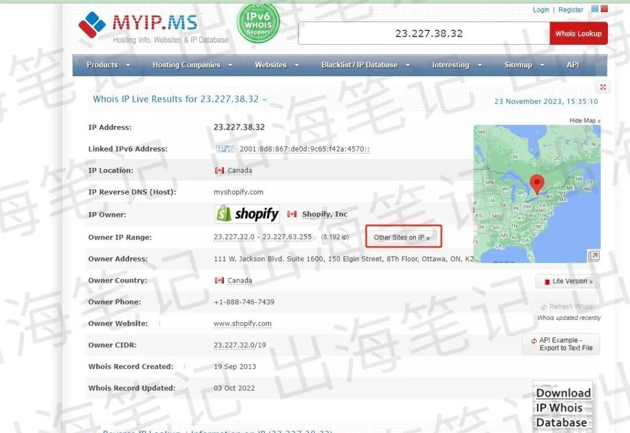Click the Login link
Image resolution: width=630 pixels, height=433 pixels.
[x=541, y=10]
